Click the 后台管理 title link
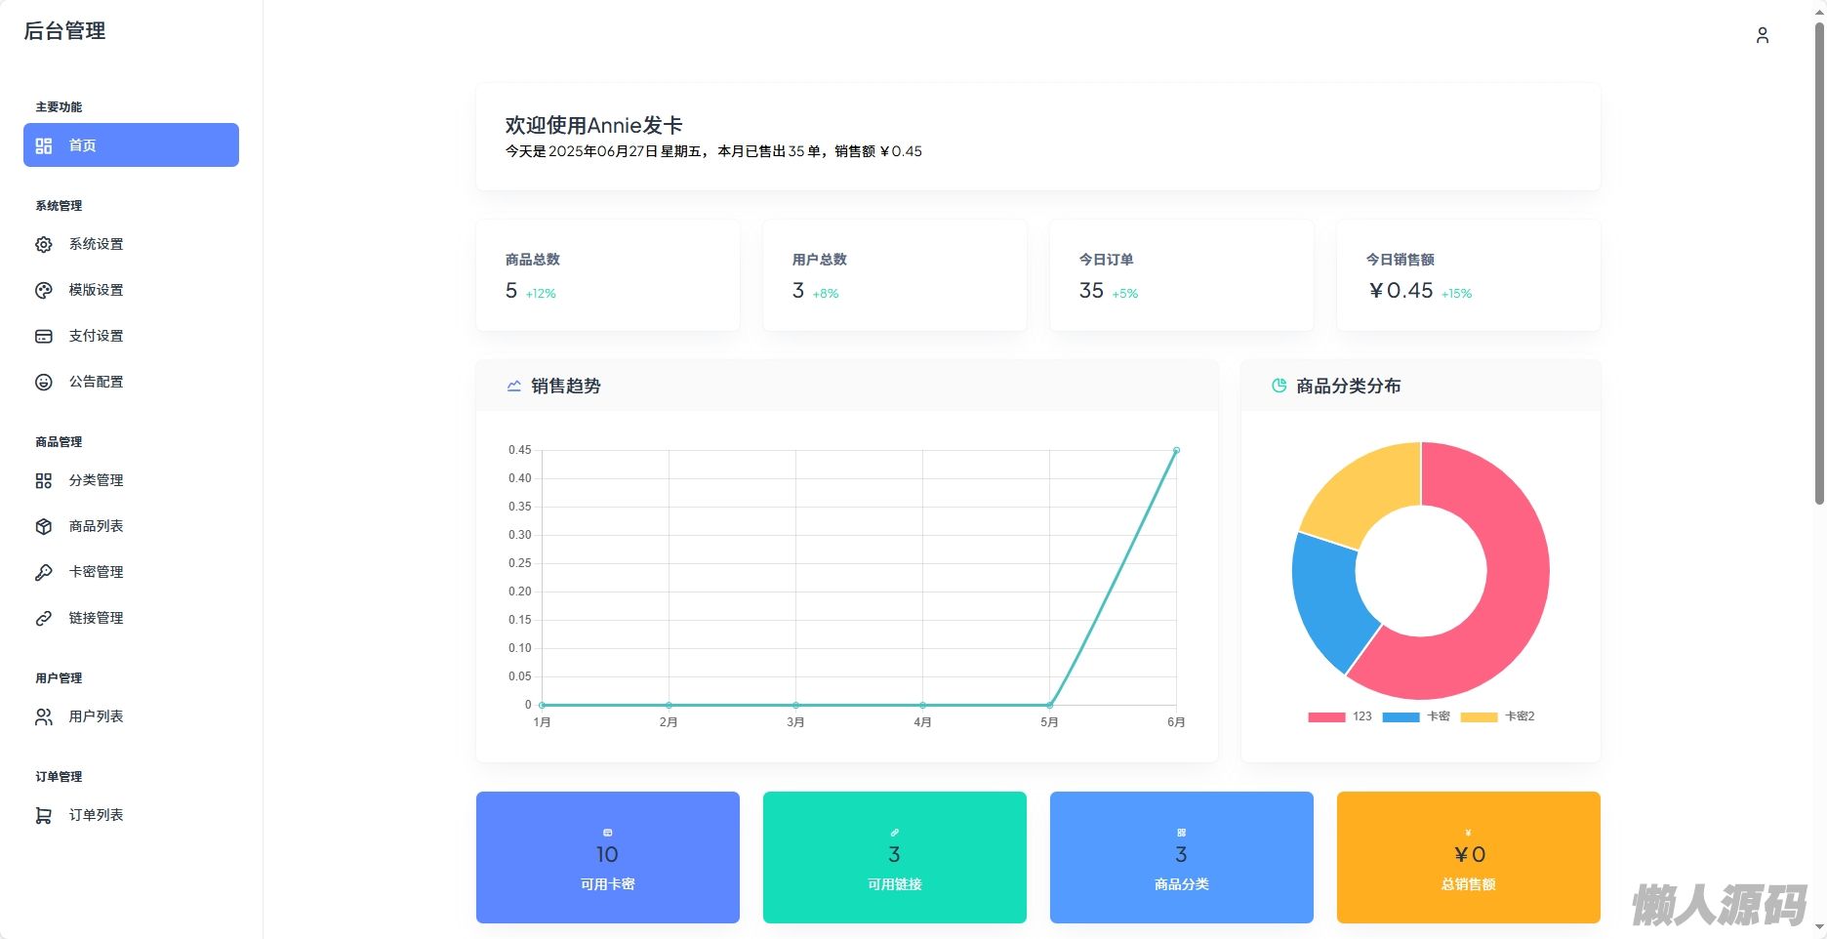This screenshot has width=1827, height=939. (64, 31)
